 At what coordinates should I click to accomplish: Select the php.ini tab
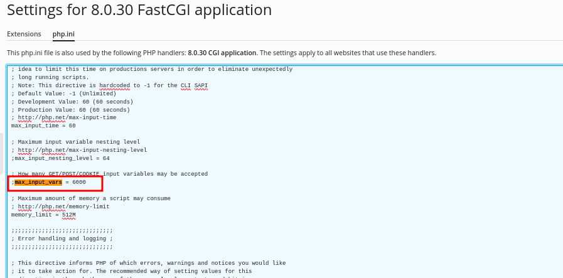click(x=63, y=34)
